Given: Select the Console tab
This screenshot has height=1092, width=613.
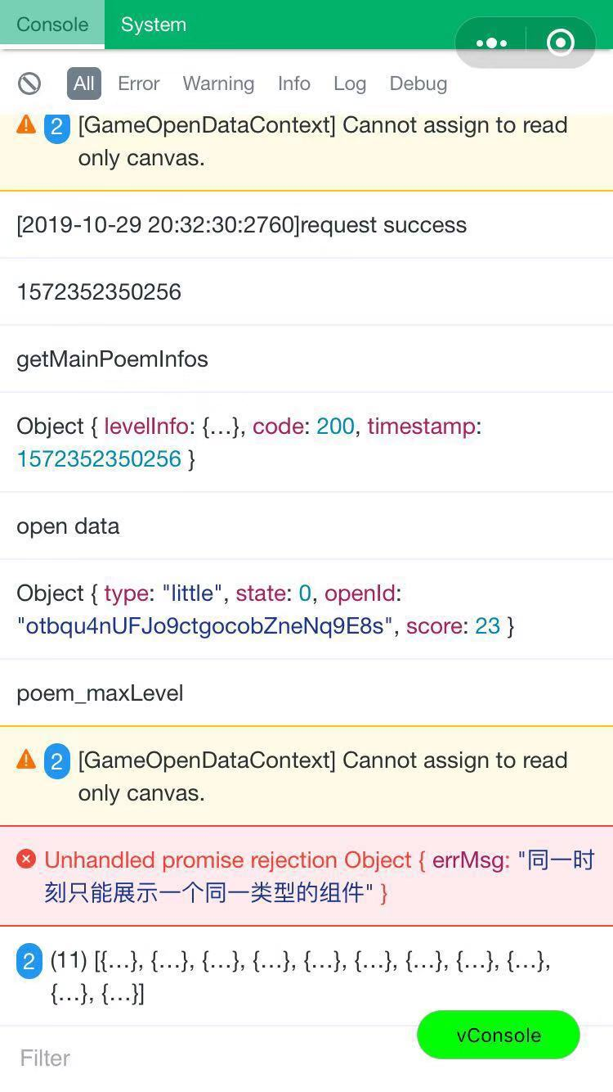Looking at the screenshot, I should (52, 25).
